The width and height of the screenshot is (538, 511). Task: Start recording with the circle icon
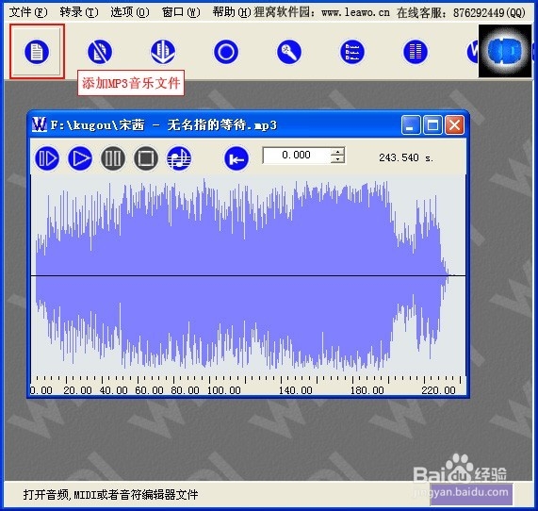click(226, 52)
